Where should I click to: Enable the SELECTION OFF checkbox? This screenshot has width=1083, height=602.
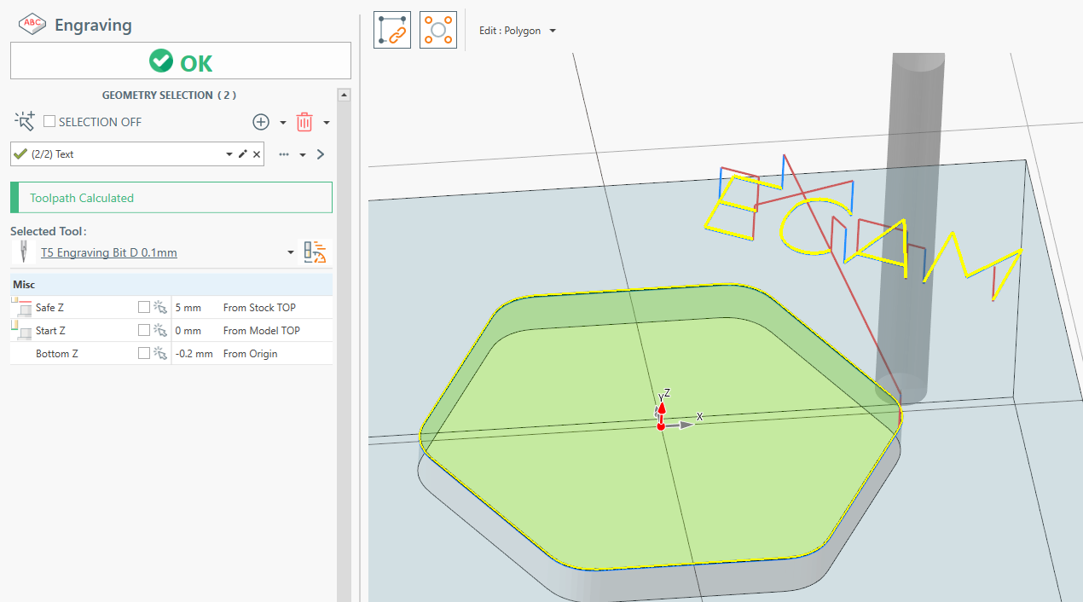click(49, 122)
